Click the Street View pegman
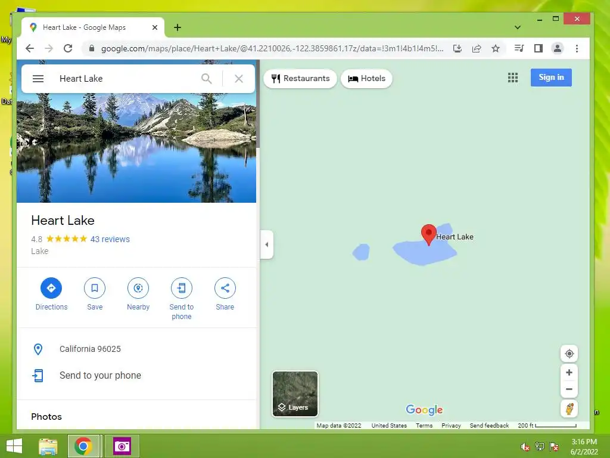 569,409
